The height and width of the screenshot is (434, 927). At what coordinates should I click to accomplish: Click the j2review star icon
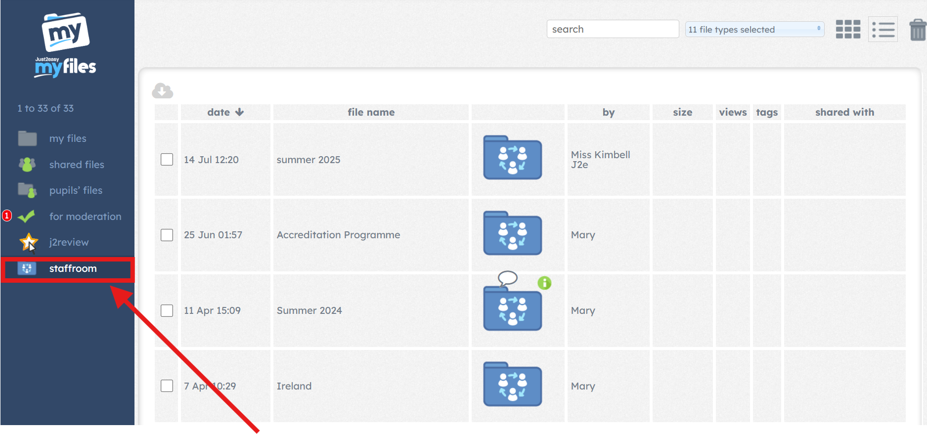point(29,242)
